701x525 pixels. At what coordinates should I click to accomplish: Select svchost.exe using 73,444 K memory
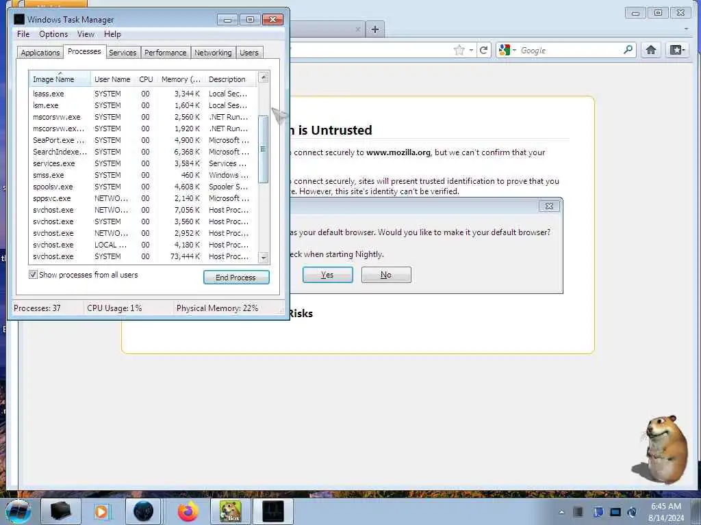143,256
